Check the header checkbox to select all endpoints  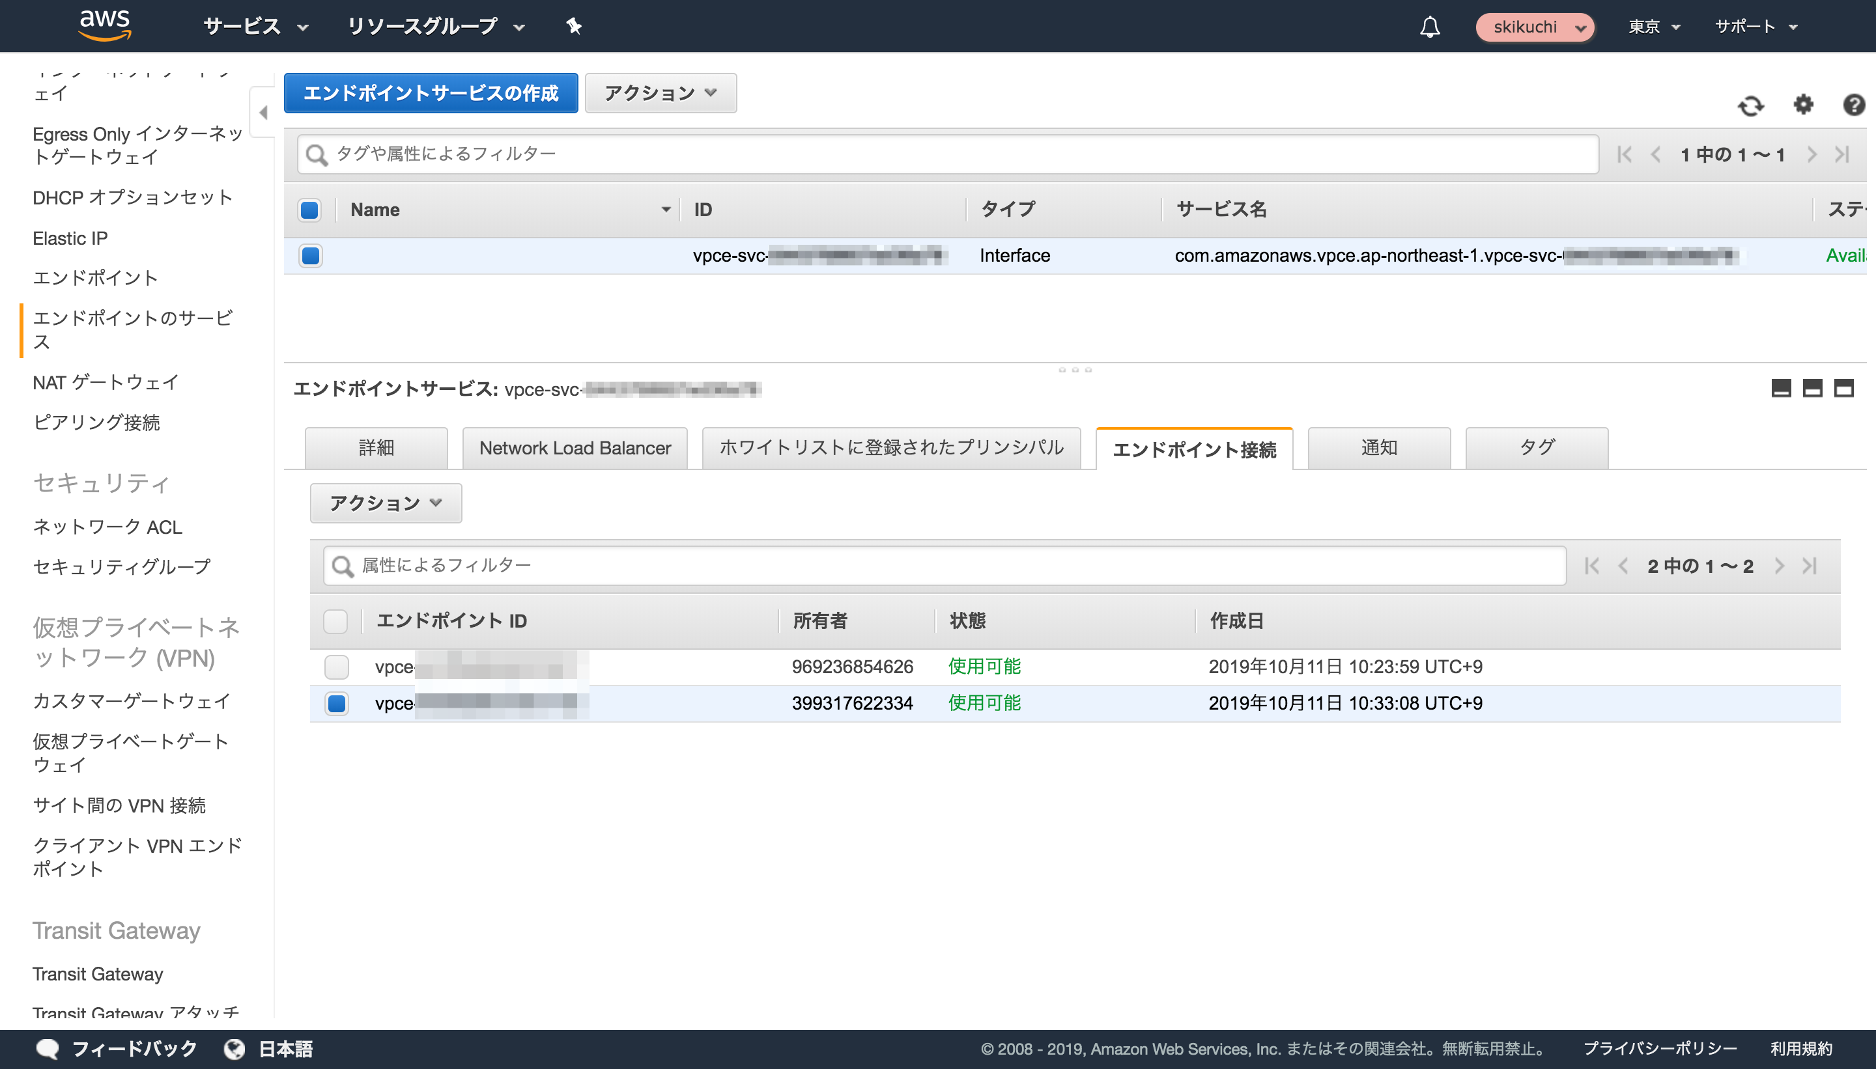[335, 622]
